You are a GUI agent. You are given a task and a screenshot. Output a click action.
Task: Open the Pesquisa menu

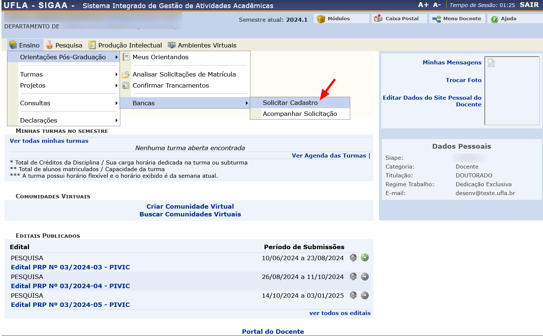pyautogui.click(x=64, y=45)
